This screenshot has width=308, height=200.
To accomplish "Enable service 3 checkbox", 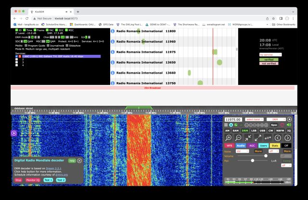I will [16, 62].
